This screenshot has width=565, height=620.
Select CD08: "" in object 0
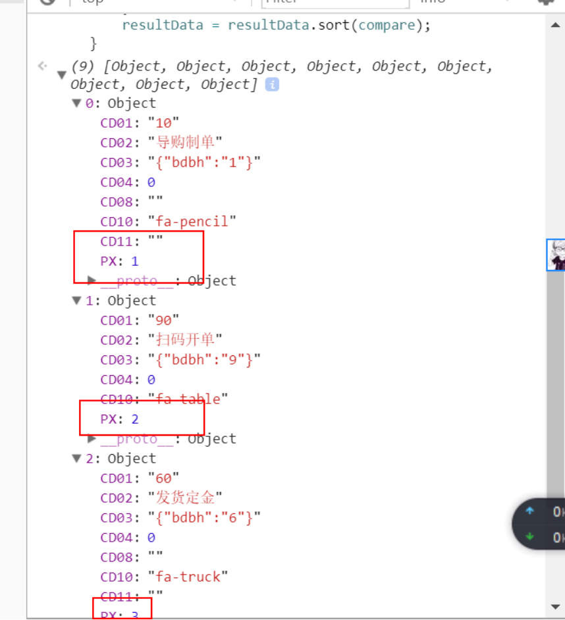click(132, 201)
